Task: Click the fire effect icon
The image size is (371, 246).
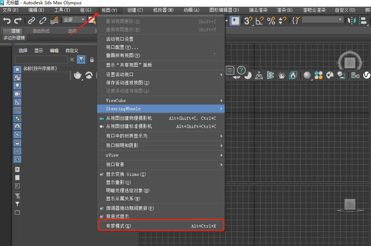Action: (293, 75)
